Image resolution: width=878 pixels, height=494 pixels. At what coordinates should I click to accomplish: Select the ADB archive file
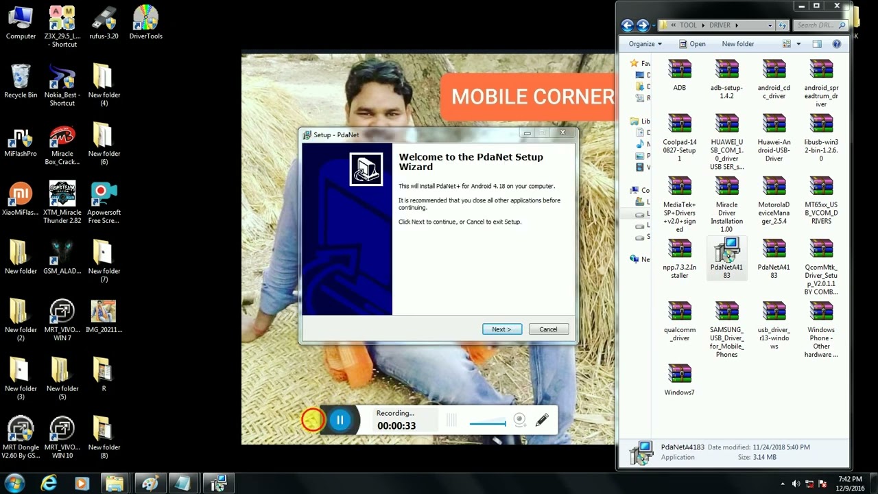coord(680,75)
